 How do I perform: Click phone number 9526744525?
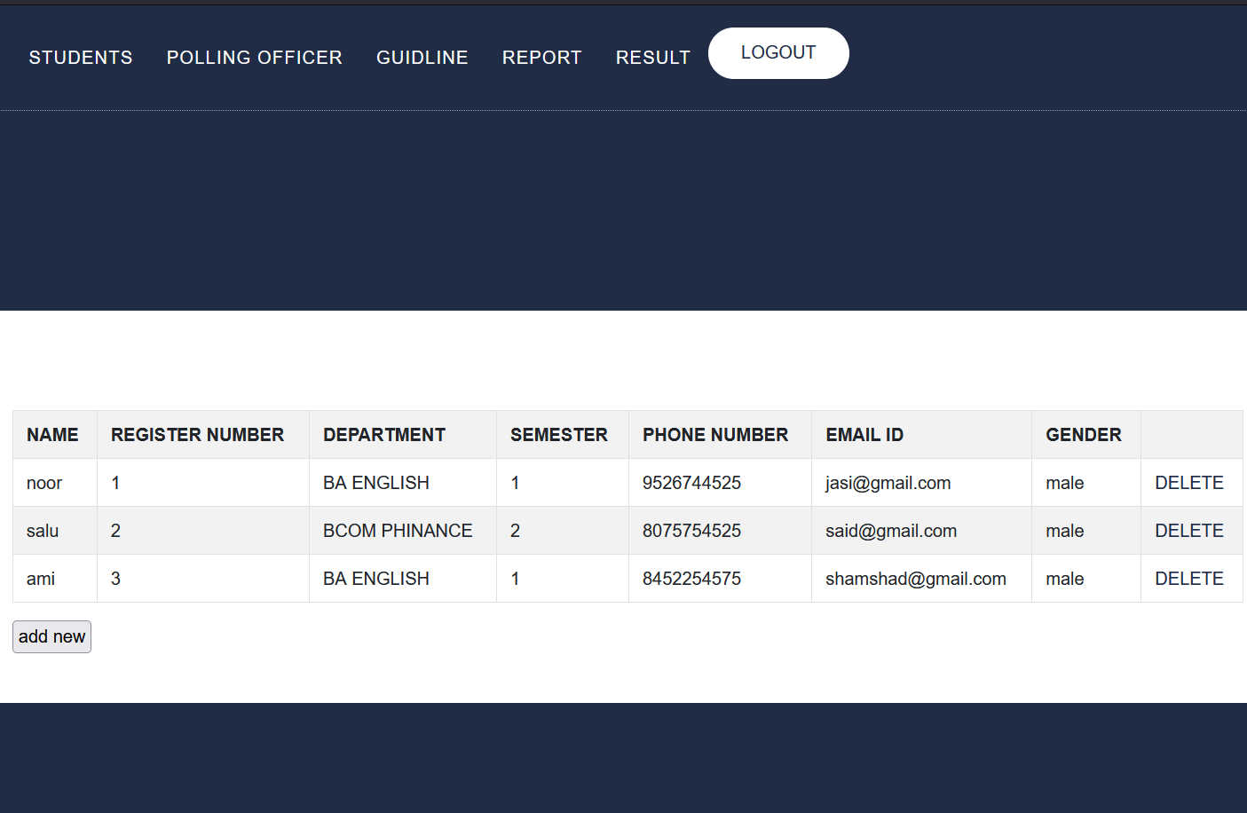pos(691,483)
